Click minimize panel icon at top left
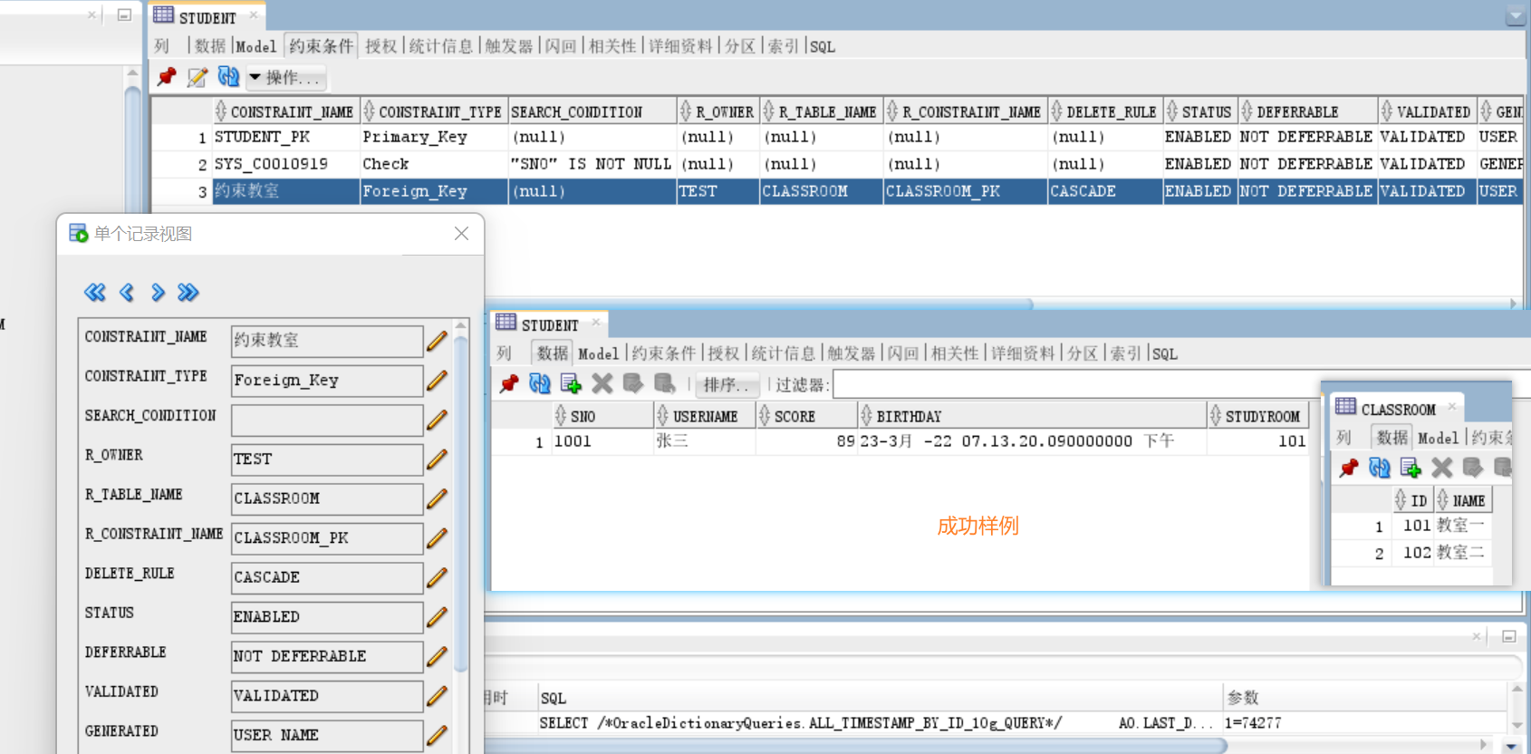 [x=125, y=14]
